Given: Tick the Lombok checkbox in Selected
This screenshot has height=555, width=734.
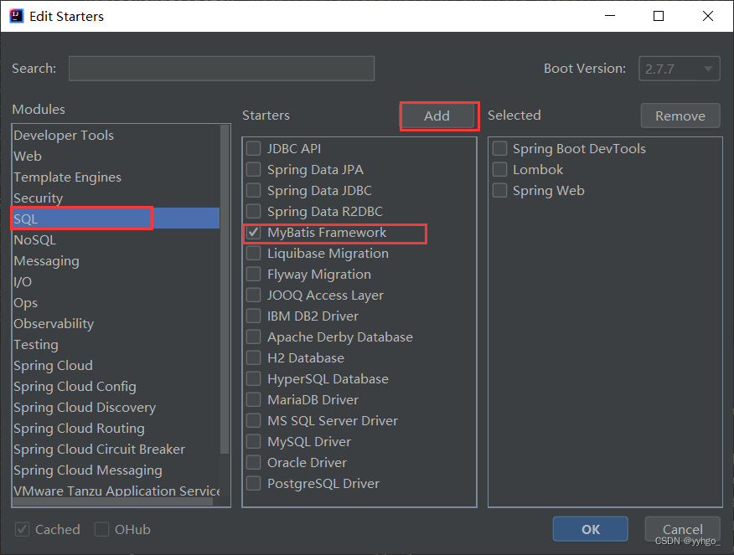Looking at the screenshot, I should click(499, 169).
